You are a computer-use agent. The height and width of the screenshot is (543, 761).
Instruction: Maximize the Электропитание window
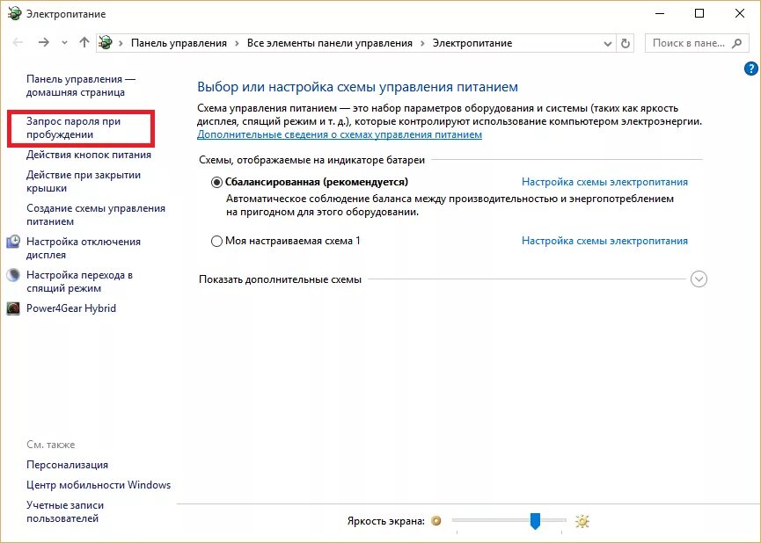[x=699, y=13]
